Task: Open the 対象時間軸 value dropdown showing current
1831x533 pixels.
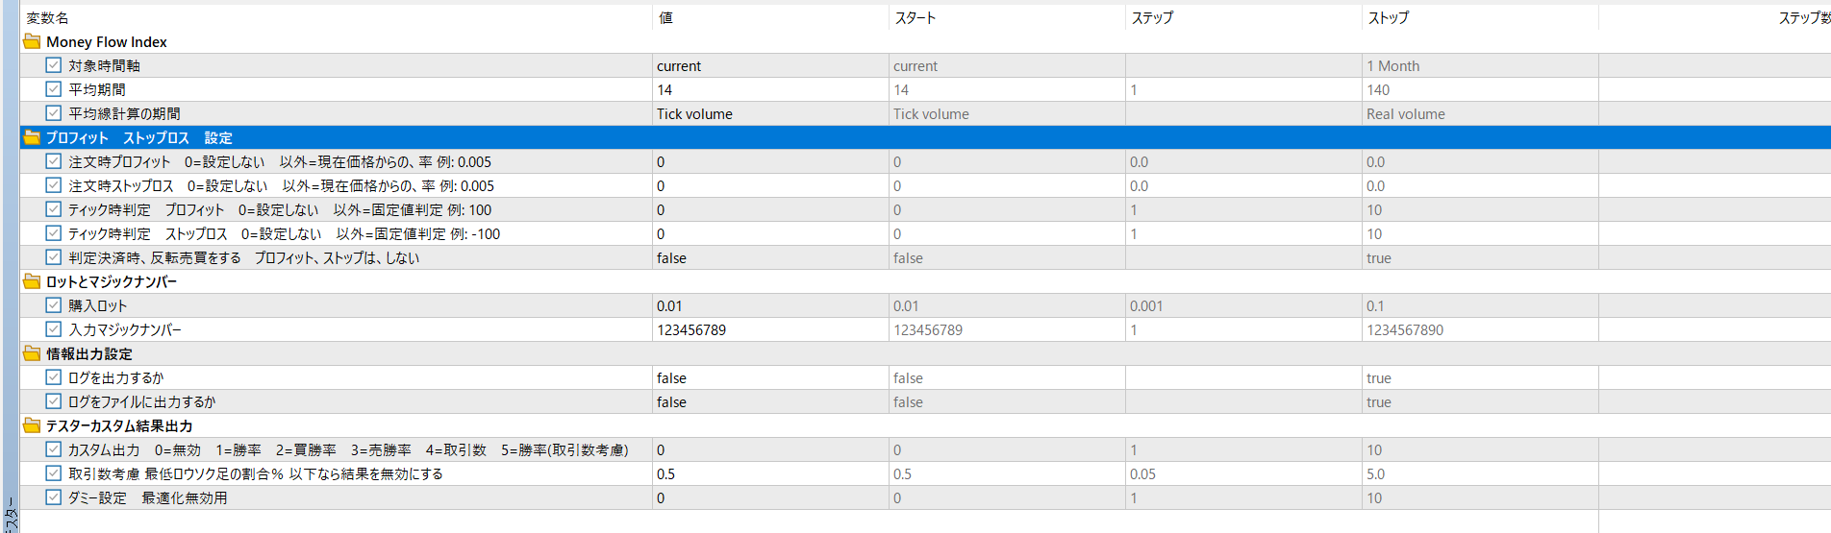Action: click(770, 65)
